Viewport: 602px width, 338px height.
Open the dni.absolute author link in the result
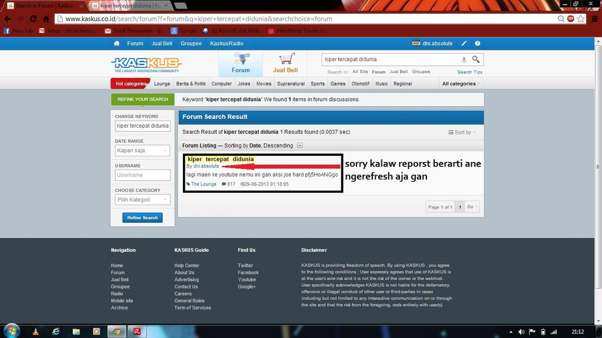[x=206, y=166]
